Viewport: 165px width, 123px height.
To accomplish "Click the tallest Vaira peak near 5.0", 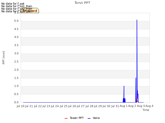I will pos(137,20).
